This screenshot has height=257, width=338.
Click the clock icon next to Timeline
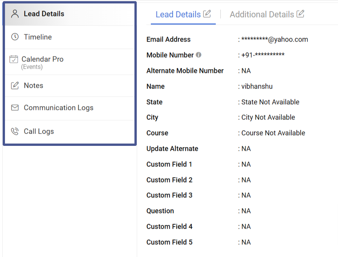(x=15, y=37)
